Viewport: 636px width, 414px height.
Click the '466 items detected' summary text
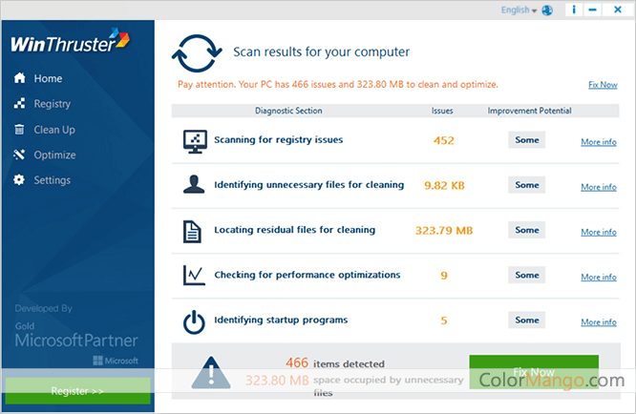[335, 362]
